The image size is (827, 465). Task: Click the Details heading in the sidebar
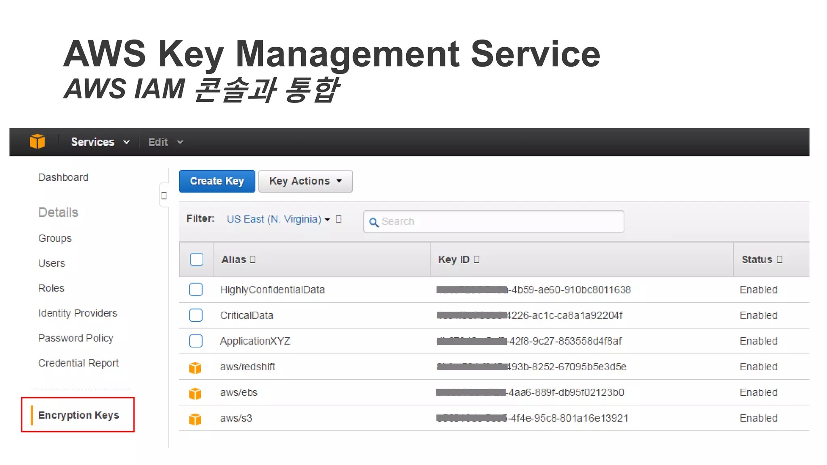[58, 213]
